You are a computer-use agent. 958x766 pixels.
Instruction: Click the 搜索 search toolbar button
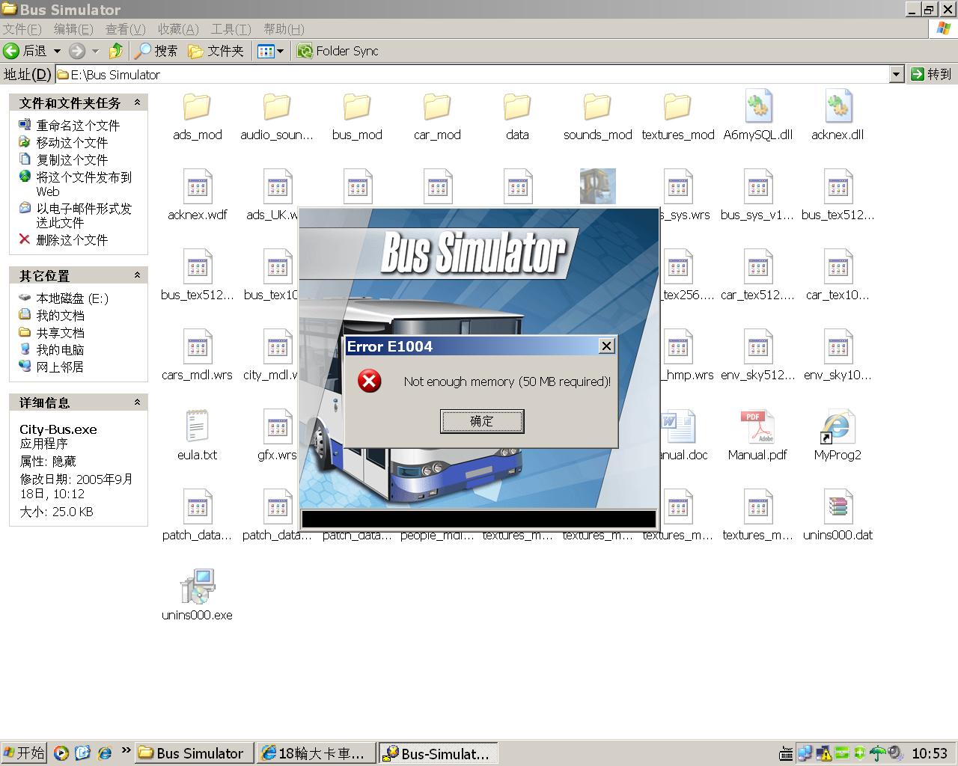click(x=156, y=51)
